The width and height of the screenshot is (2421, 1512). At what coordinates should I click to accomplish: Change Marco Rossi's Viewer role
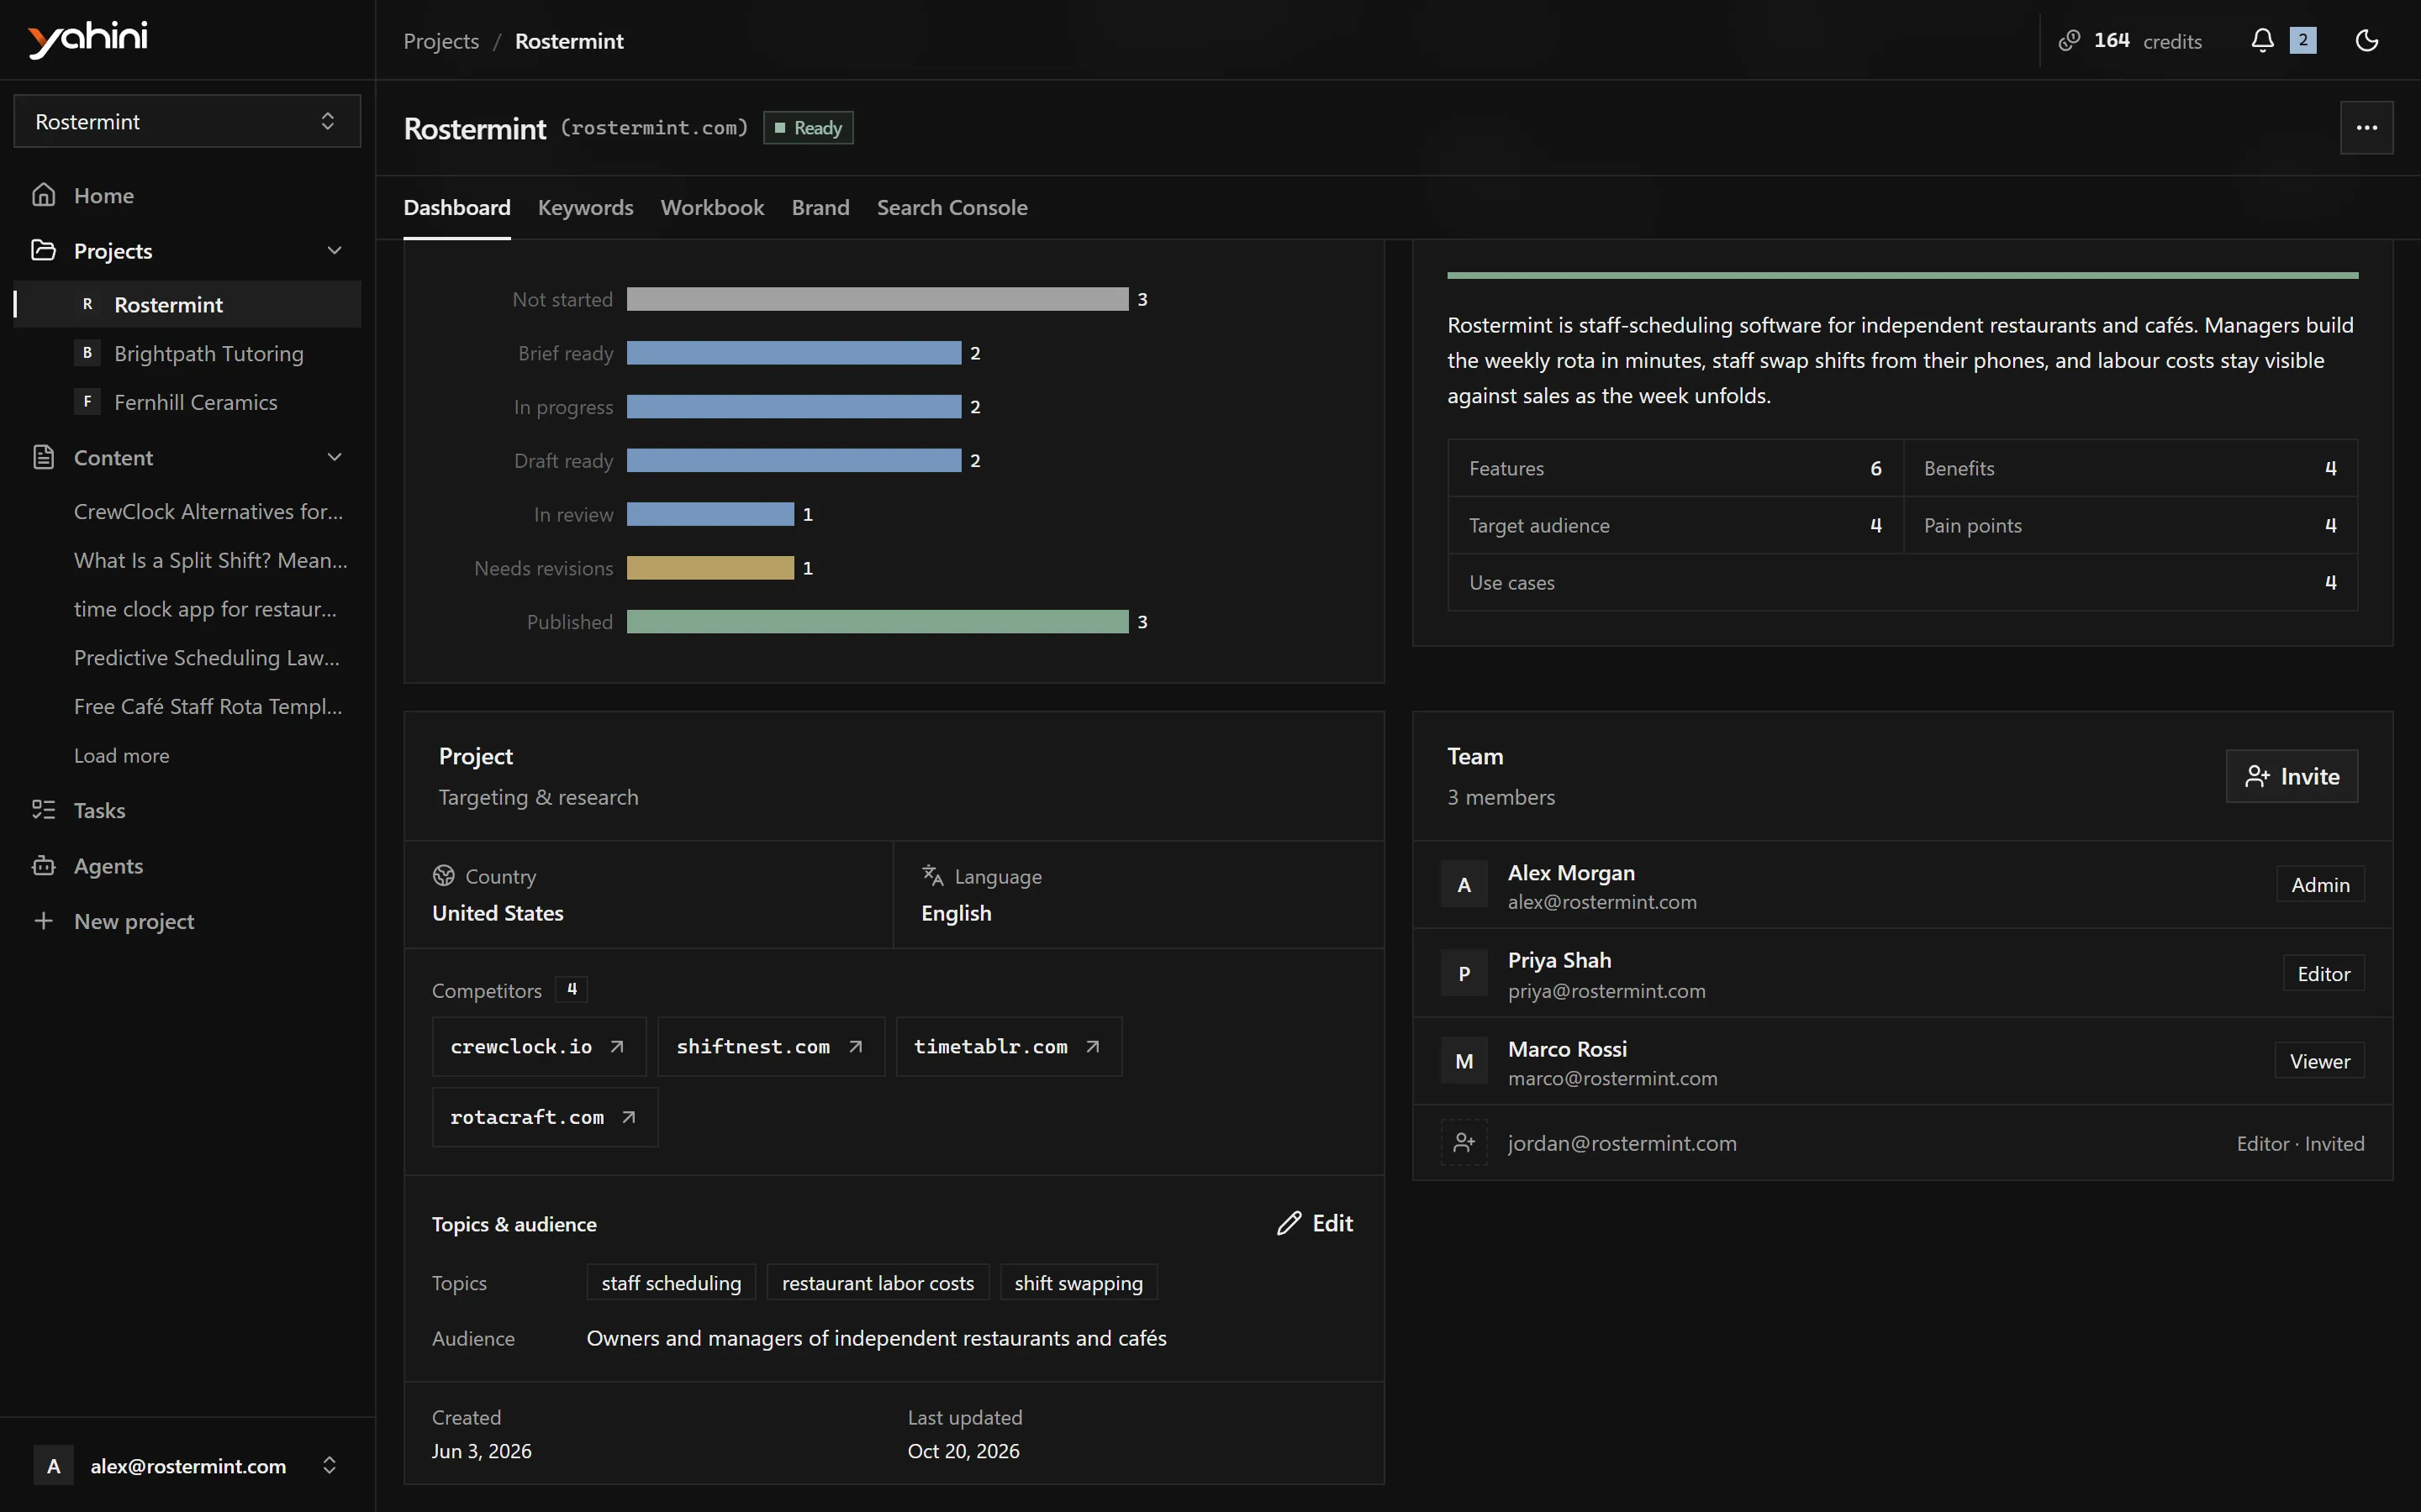click(x=2319, y=1061)
